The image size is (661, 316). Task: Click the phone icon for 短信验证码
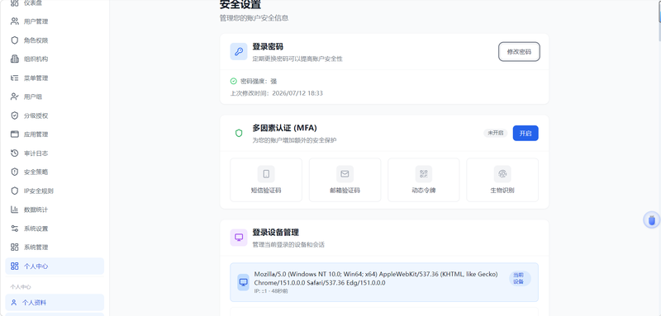[x=266, y=174]
